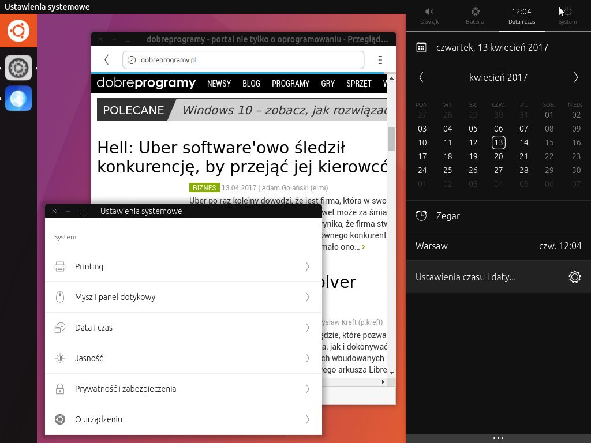Expand the Jasność row chevron

pos(308,358)
